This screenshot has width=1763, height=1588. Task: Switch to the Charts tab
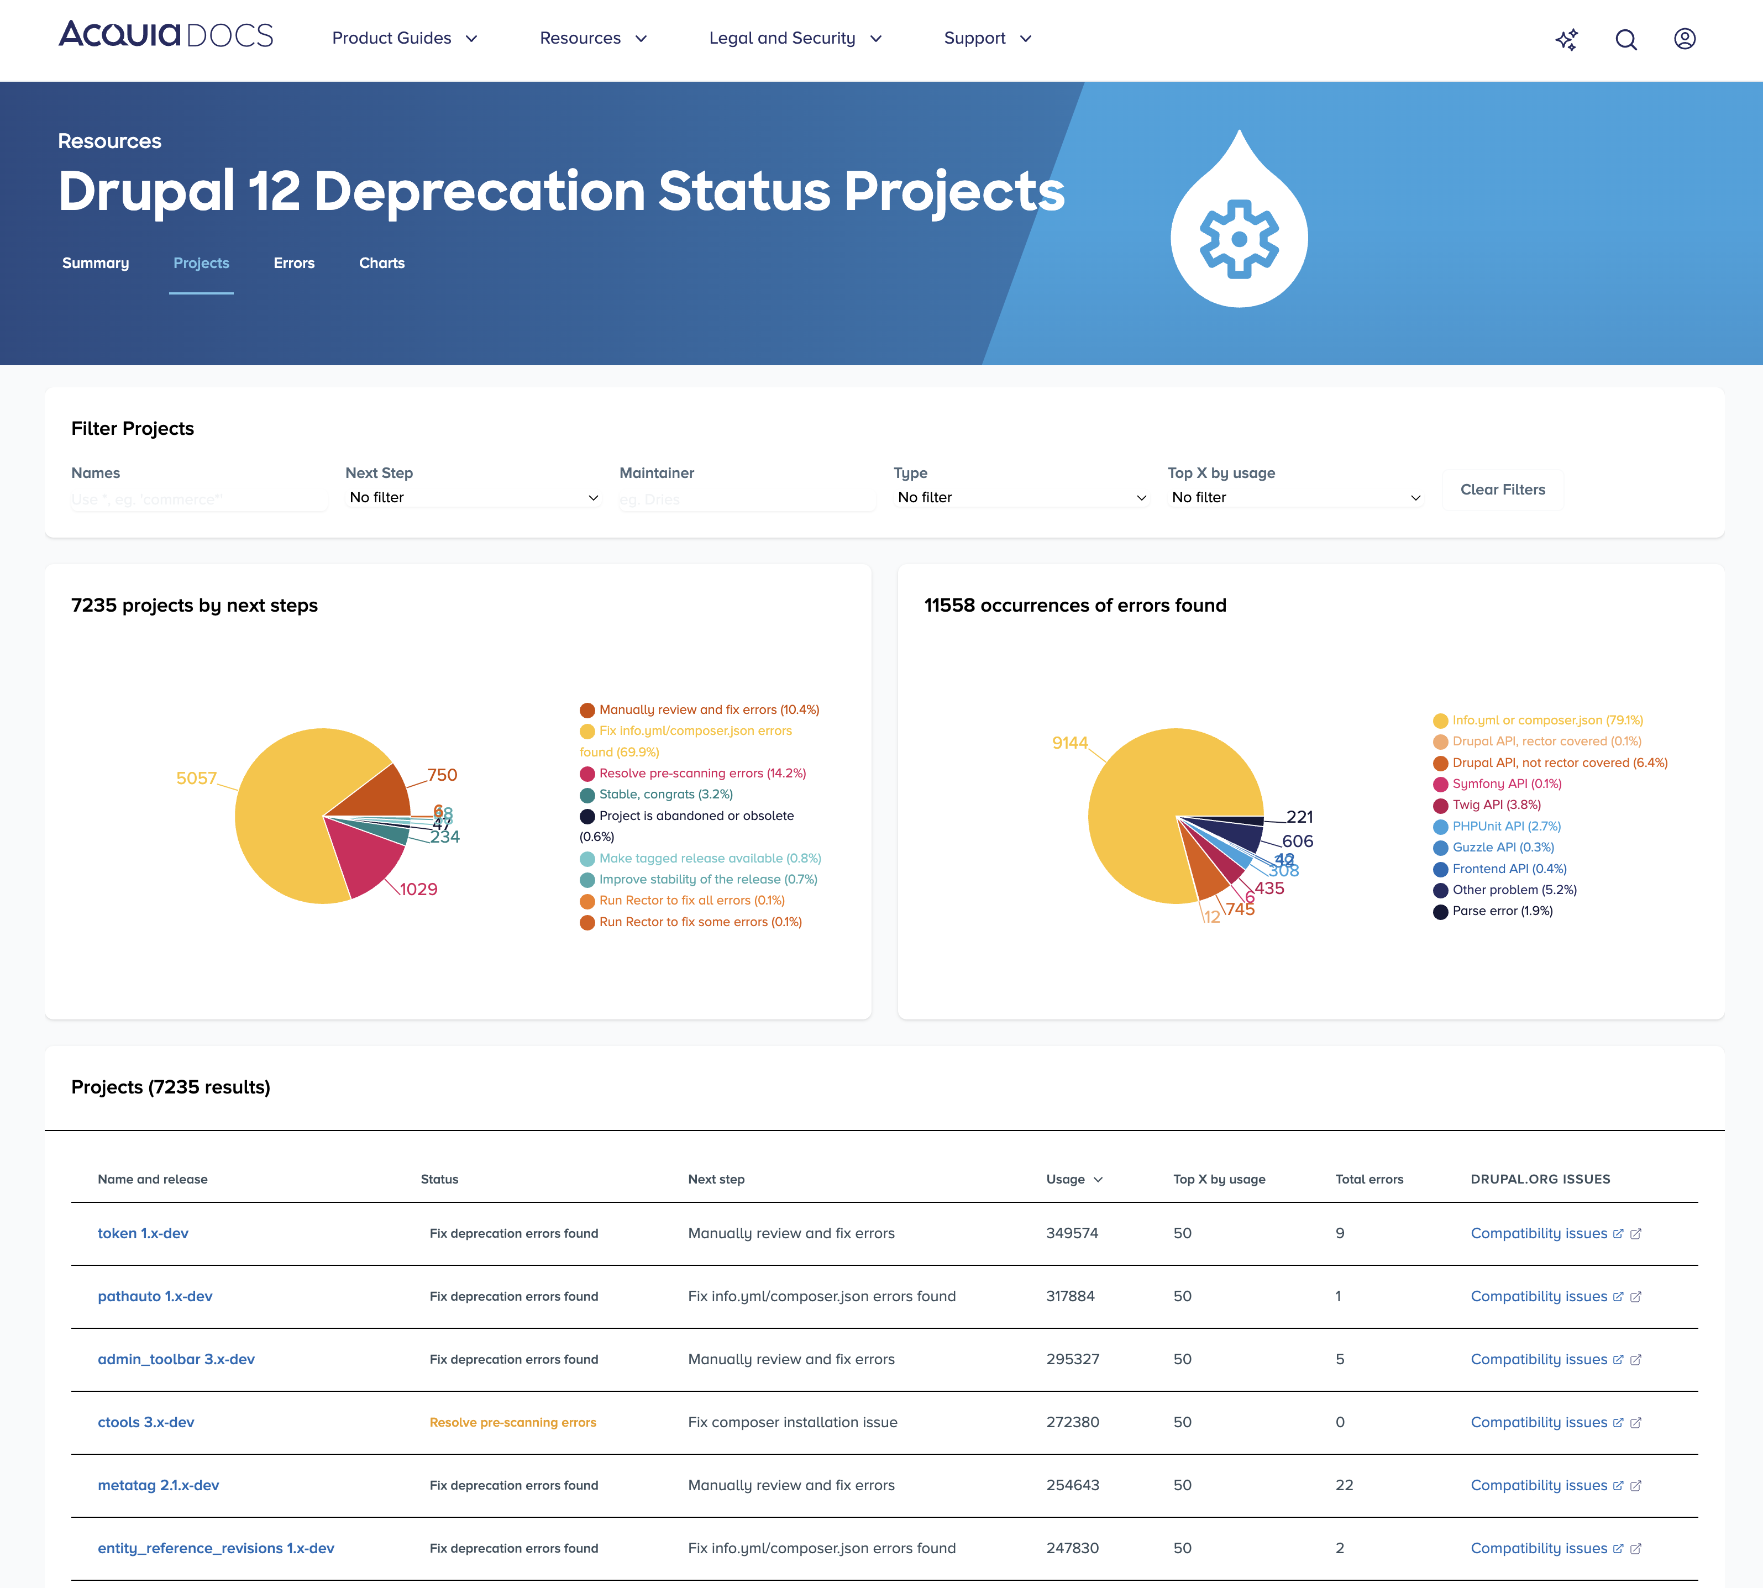click(381, 264)
